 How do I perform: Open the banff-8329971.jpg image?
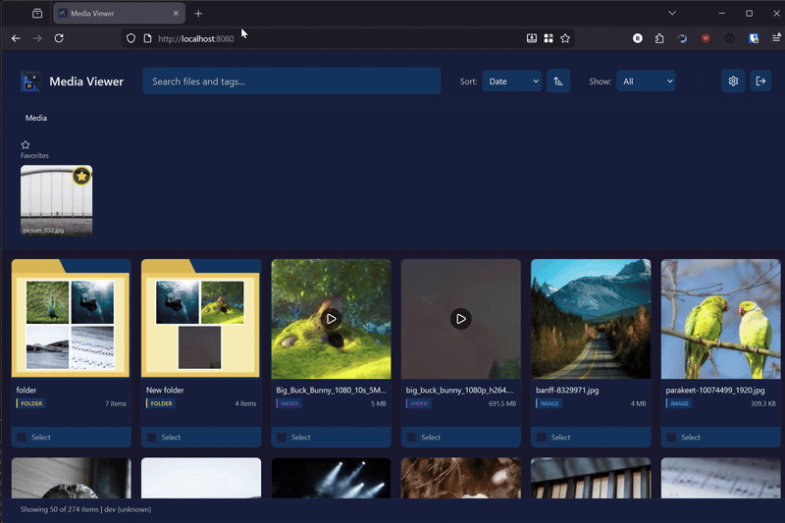(591, 318)
